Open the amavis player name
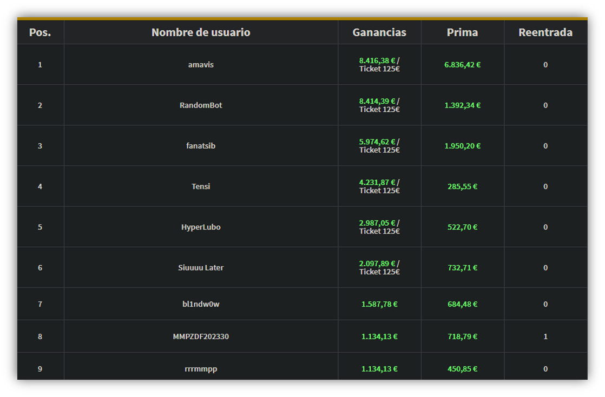Screen dimensions: 605x397 [201, 65]
